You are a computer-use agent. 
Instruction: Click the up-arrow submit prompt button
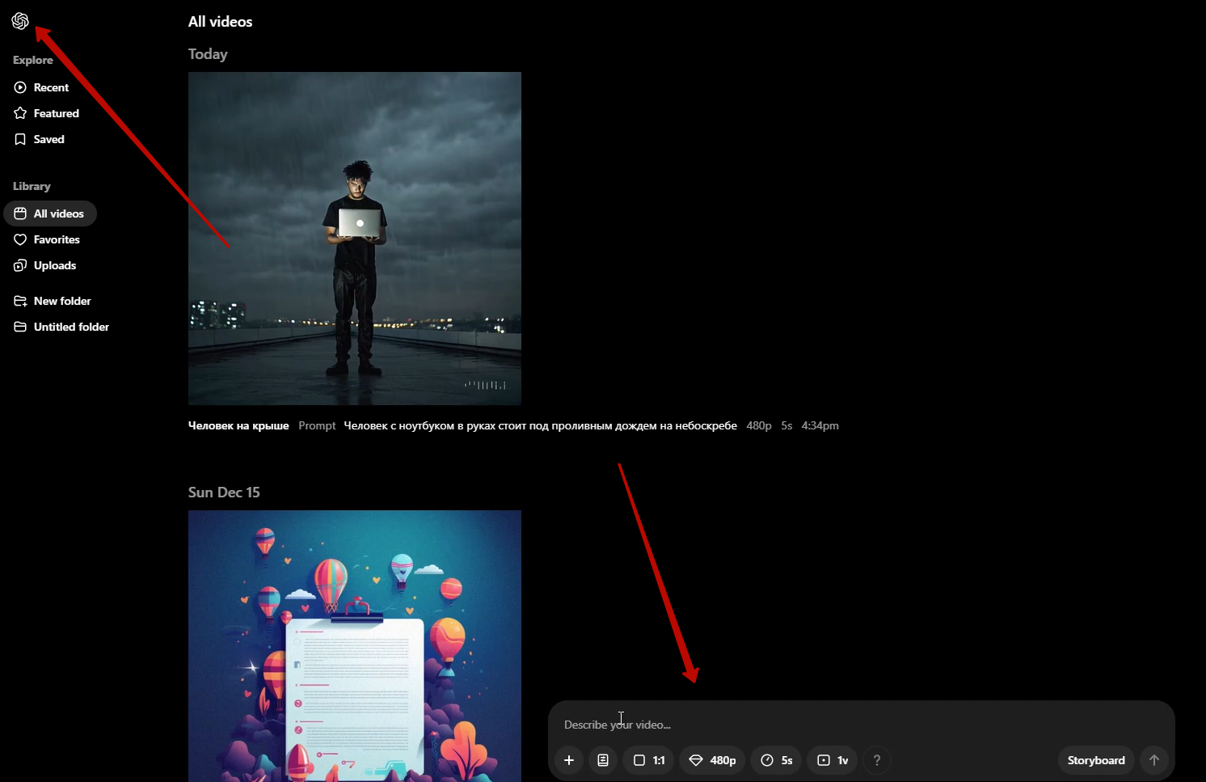(1154, 760)
